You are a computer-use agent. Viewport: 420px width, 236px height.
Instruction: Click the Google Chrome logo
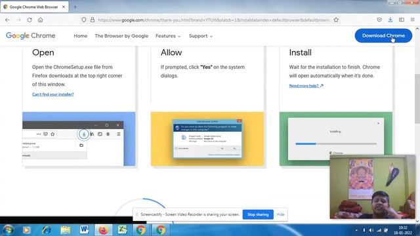(31, 35)
